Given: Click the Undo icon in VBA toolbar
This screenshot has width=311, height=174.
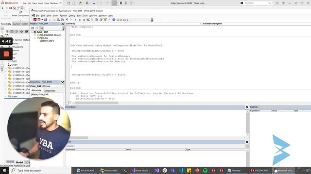Looking at the screenshot, I should [x=67, y=20].
